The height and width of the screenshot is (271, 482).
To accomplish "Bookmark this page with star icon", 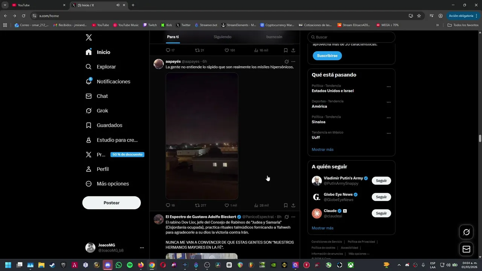I will pos(419,16).
